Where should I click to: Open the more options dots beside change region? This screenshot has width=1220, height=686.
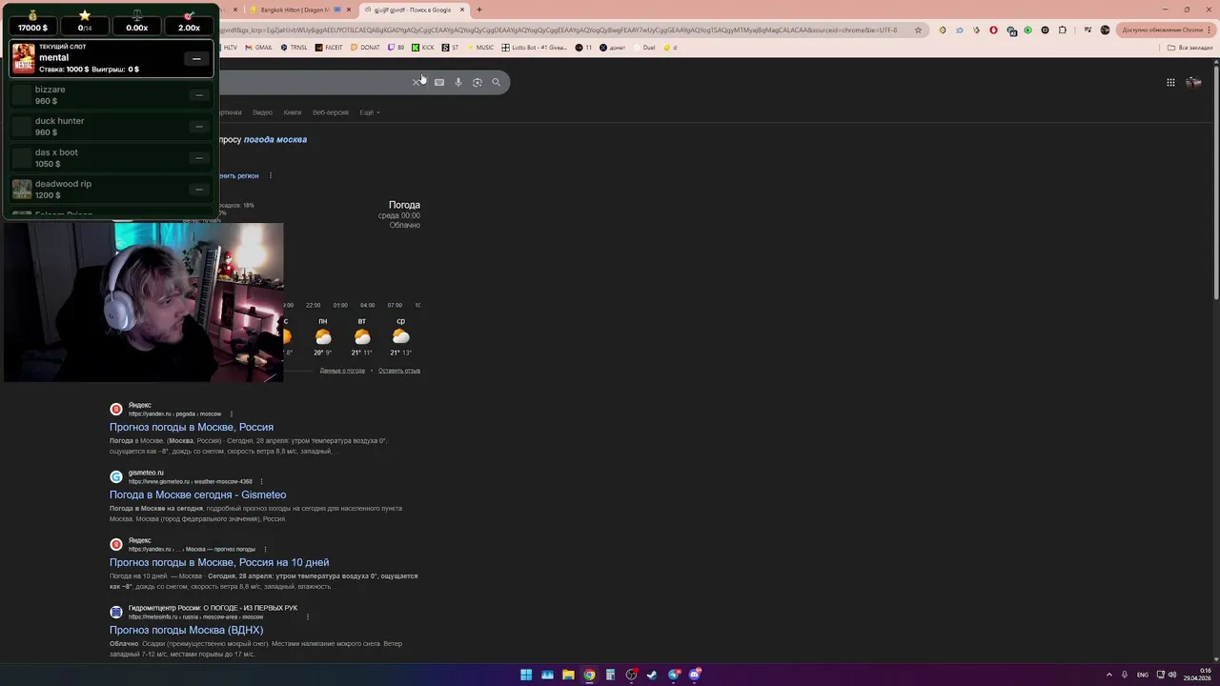(x=271, y=175)
